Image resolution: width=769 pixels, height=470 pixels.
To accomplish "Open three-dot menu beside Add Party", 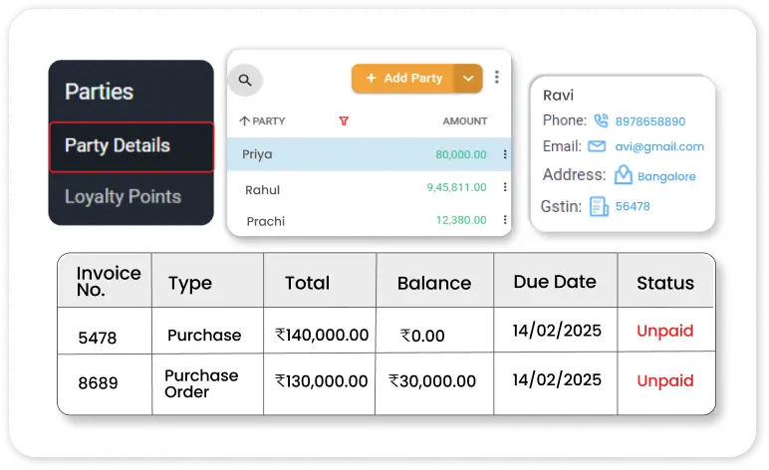I will (x=497, y=78).
